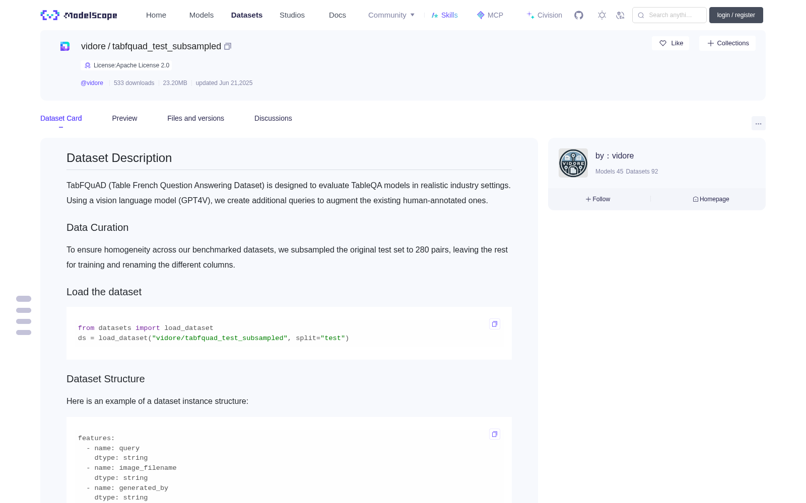Click the dataset avatar icon beside vidore
This screenshot has height=503, width=806.
point(65,46)
